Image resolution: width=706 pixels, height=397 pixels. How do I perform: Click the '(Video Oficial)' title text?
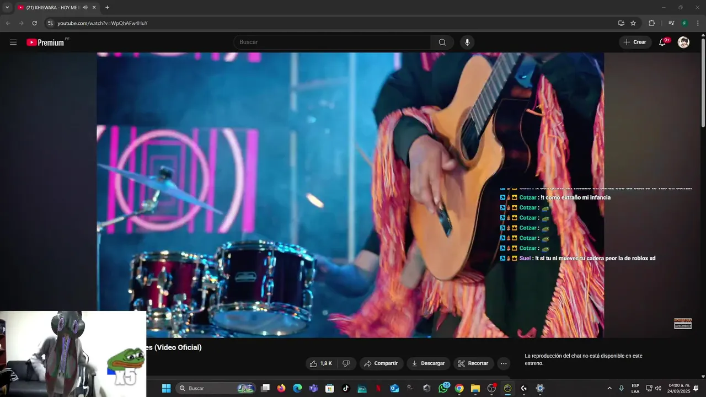178,347
